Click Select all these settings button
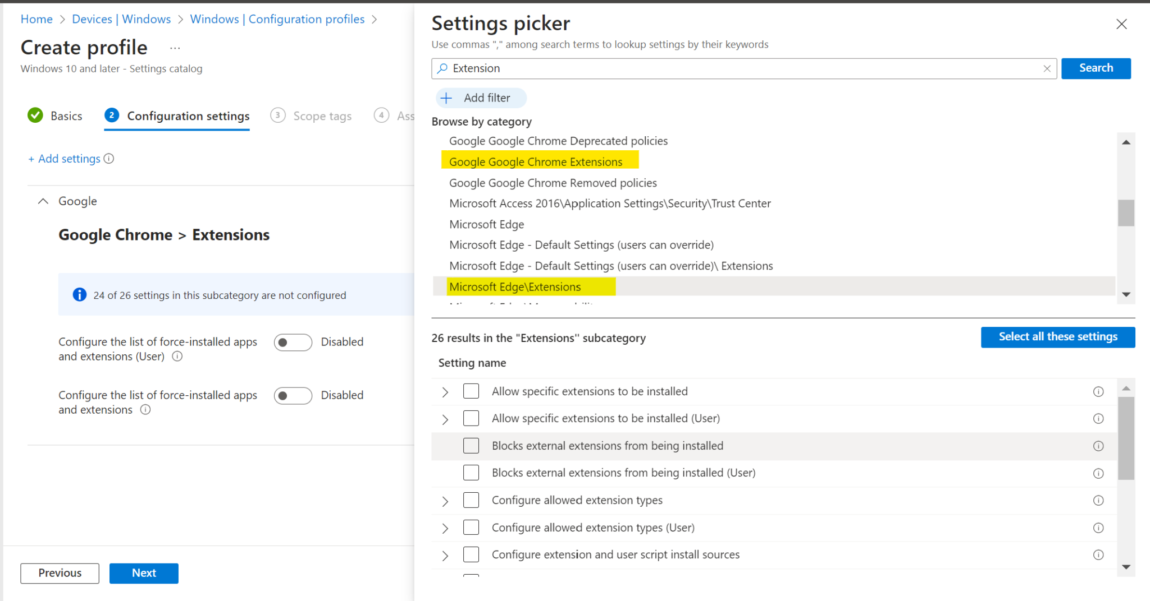 [1058, 337]
